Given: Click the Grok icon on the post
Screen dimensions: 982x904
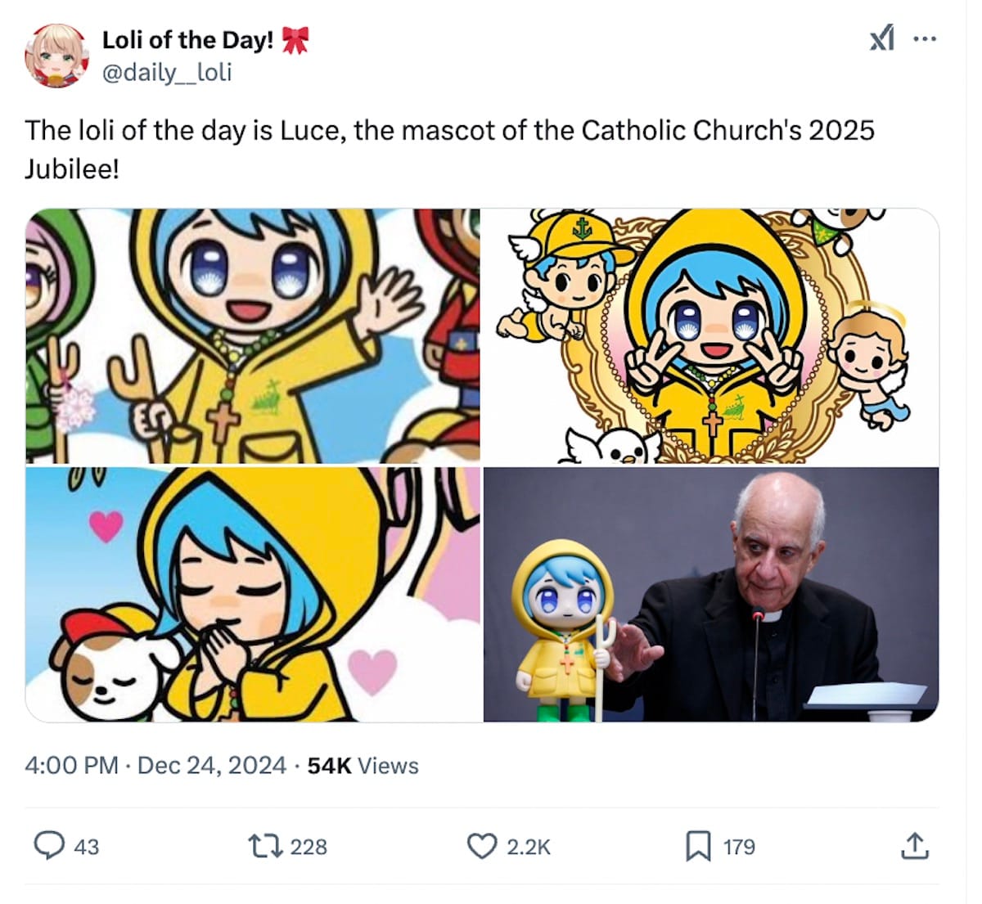Looking at the screenshot, I should (881, 38).
